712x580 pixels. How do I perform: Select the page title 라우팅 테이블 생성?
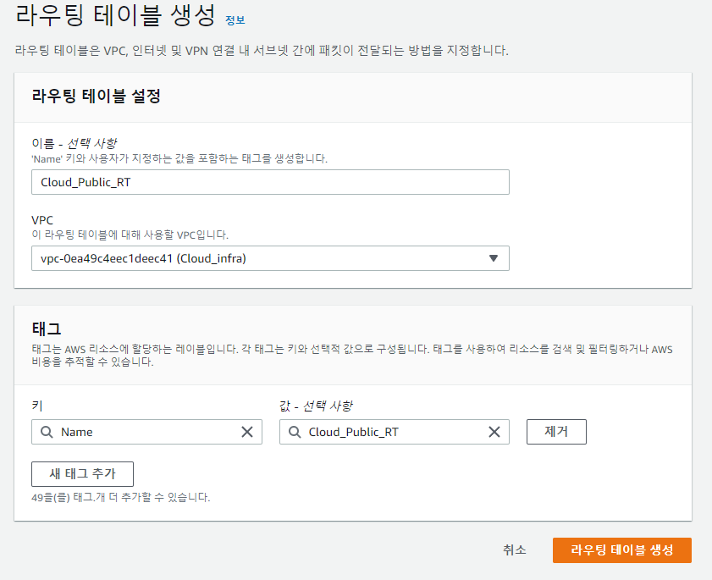(x=115, y=14)
